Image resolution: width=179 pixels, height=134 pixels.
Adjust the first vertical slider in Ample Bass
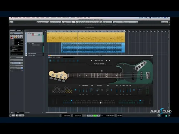point(80,90)
